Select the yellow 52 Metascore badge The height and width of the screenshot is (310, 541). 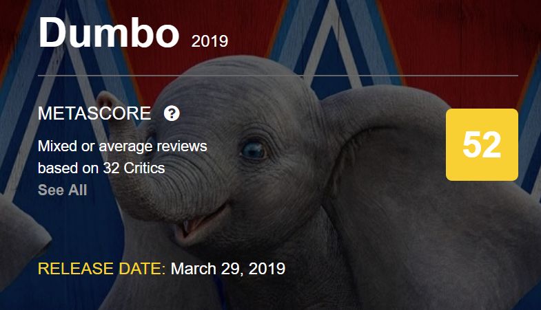click(482, 145)
